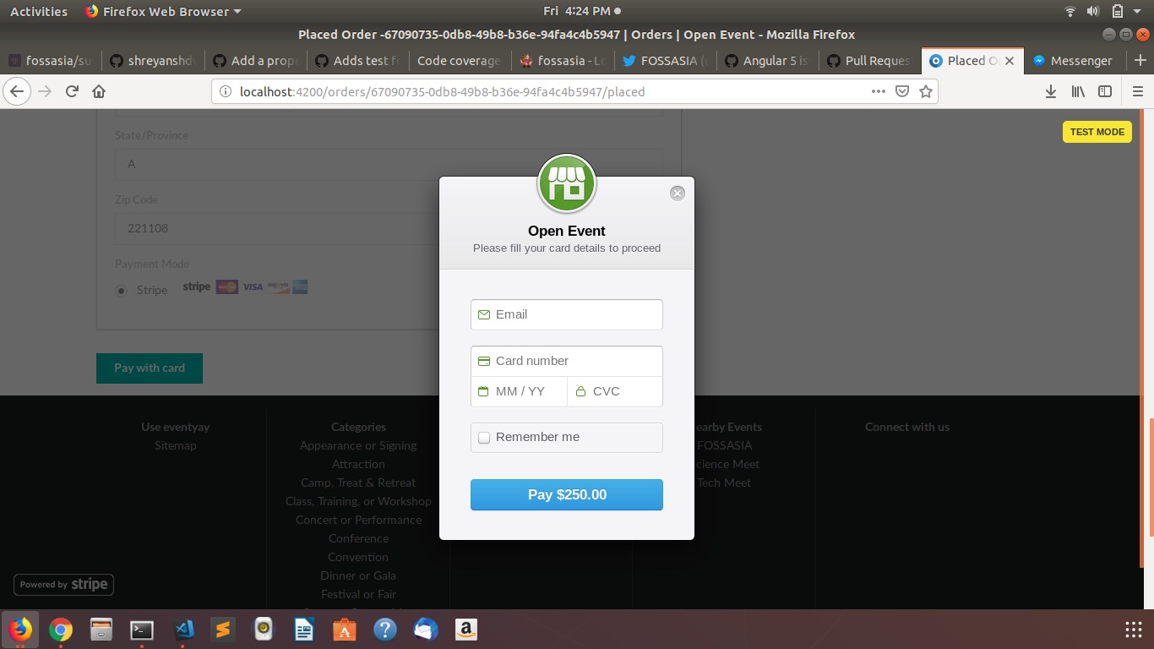Click the Wi-Fi status icon
The width and height of the screenshot is (1154, 649).
pos(1070,12)
